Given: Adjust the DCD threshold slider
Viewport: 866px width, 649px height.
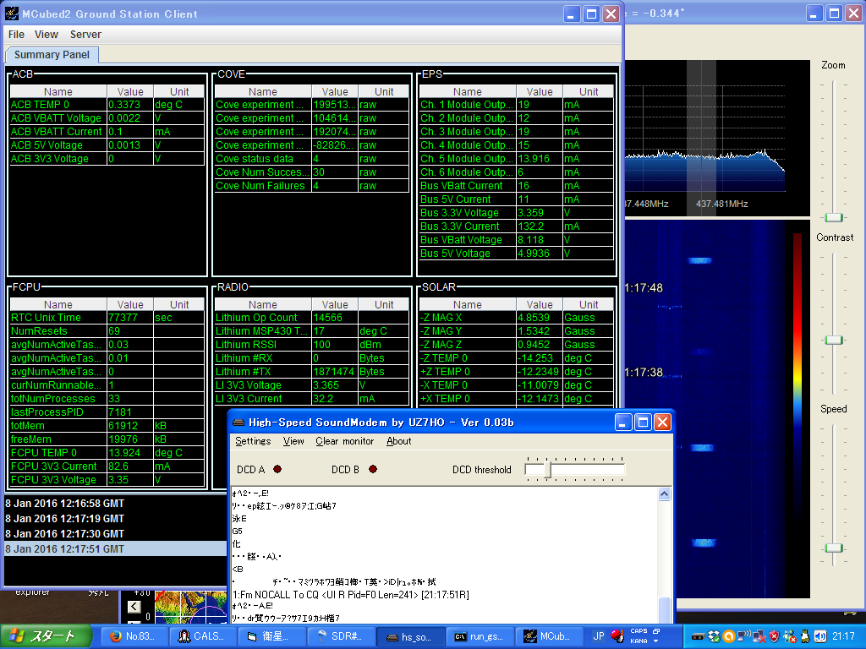Looking at the screenshot, I should tap(548, 470).
